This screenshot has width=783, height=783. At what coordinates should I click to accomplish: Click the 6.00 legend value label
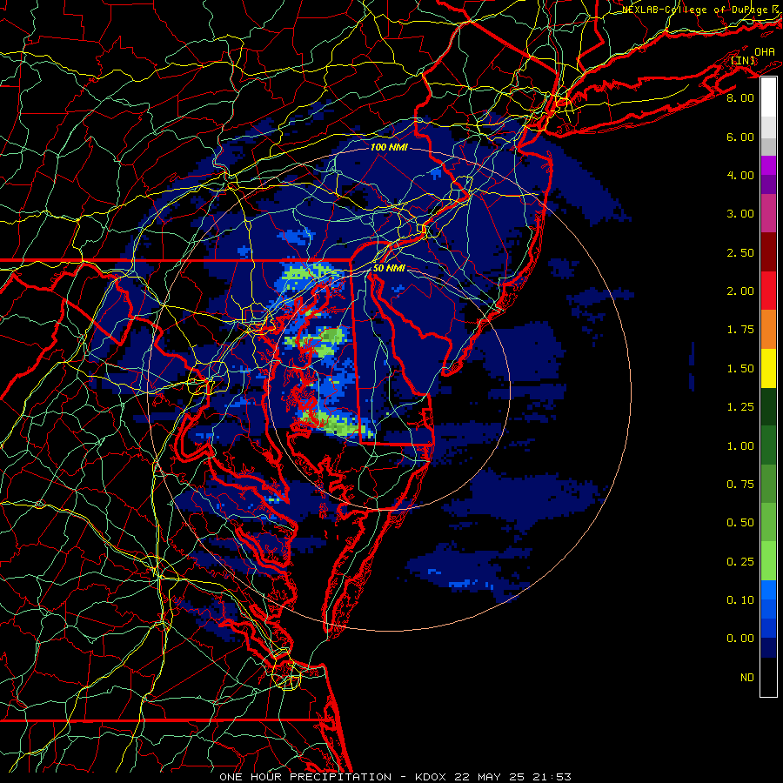740,137
